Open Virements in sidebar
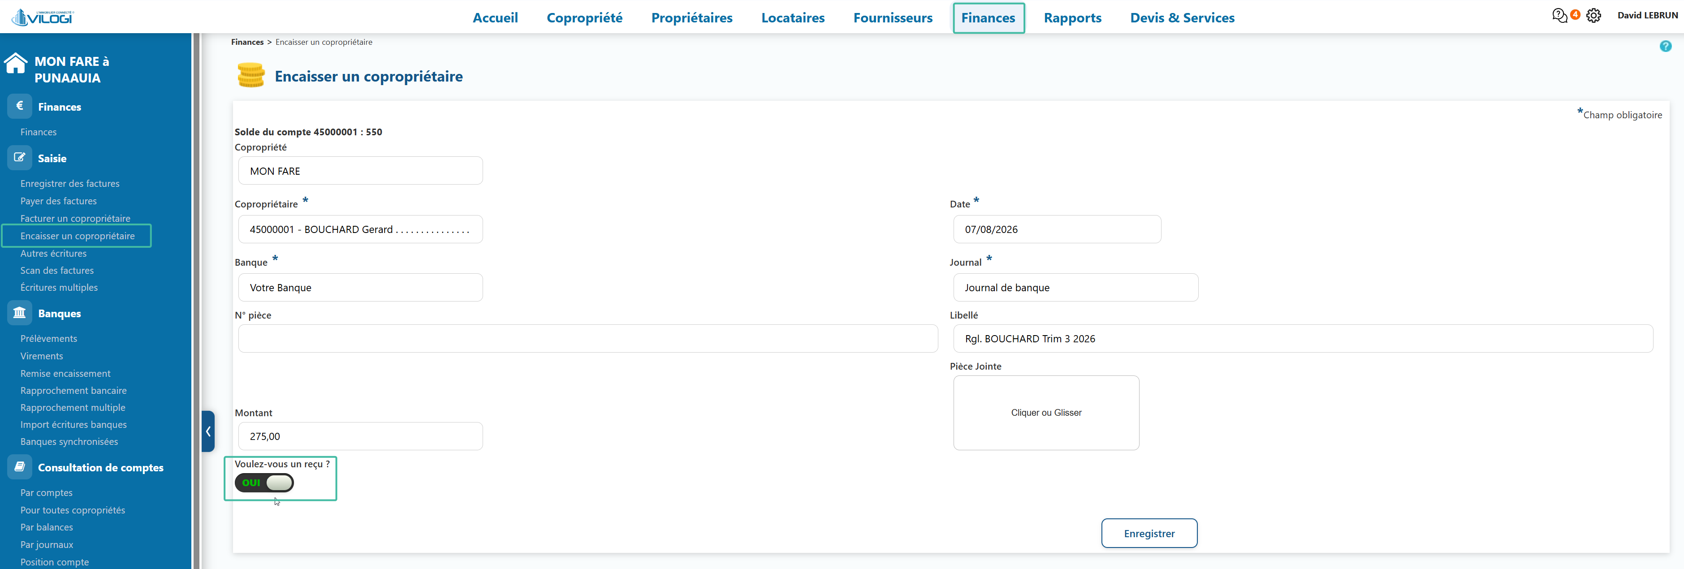Screen dimensions: 1684x569 (x=41, y=356)
